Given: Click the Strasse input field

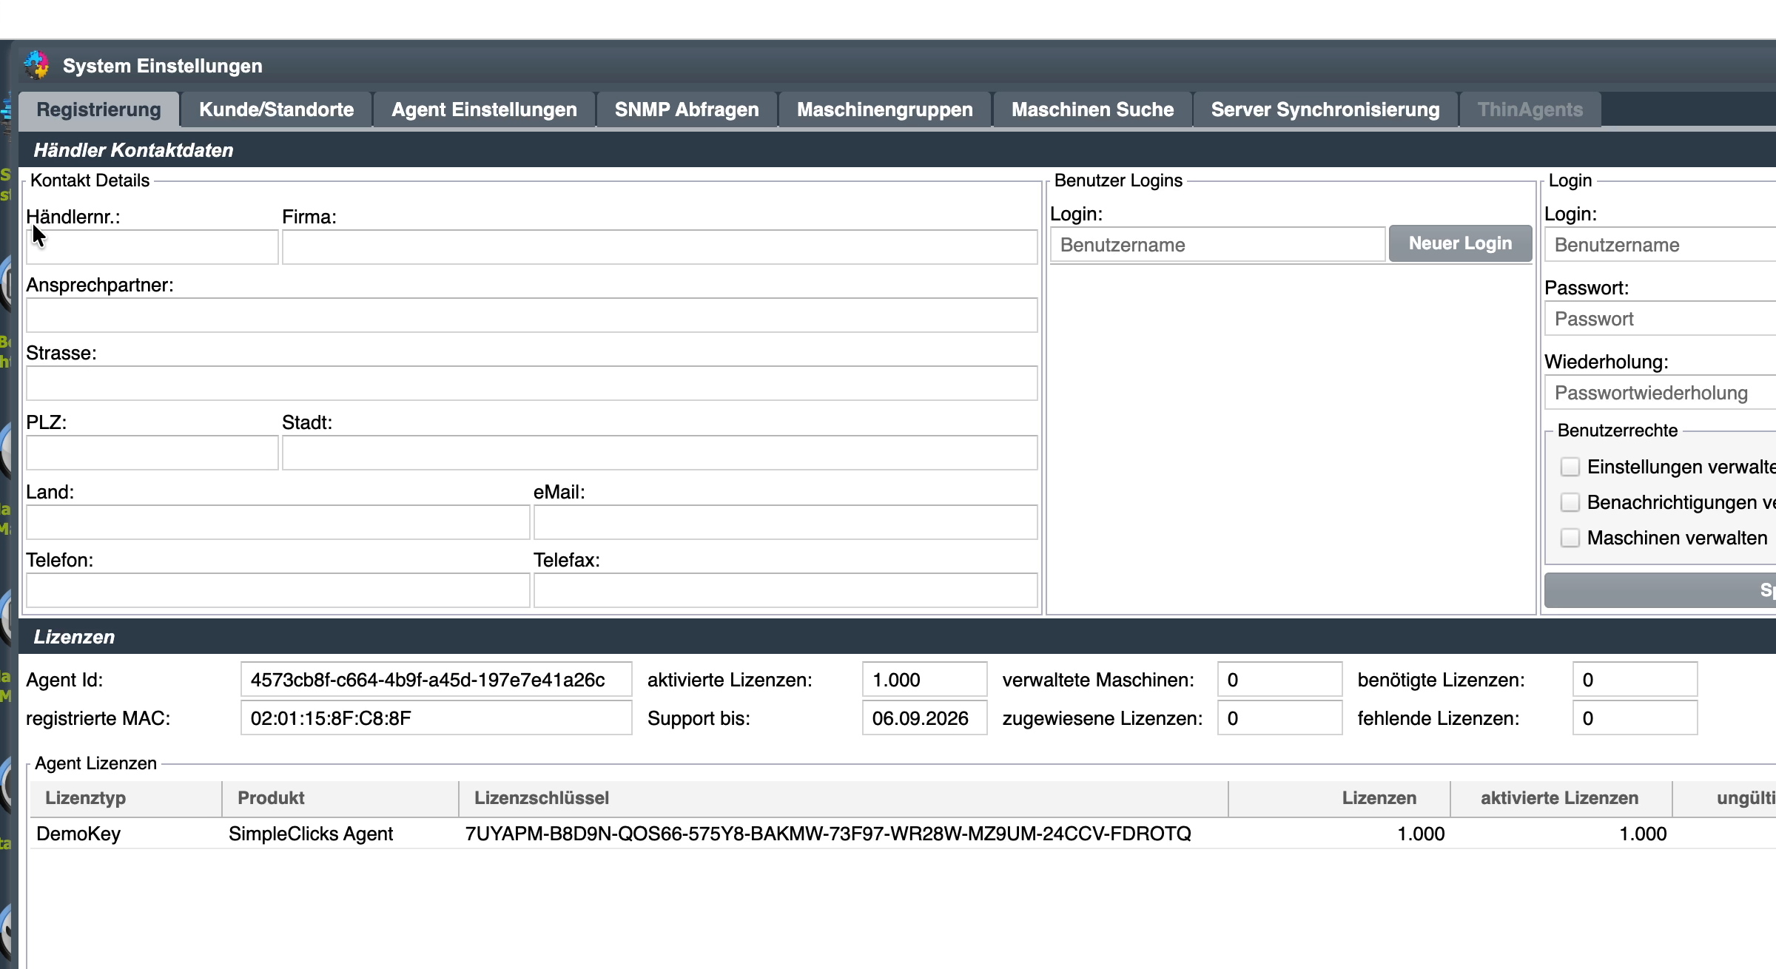Looking at the screenshot, I should [532, 383].
